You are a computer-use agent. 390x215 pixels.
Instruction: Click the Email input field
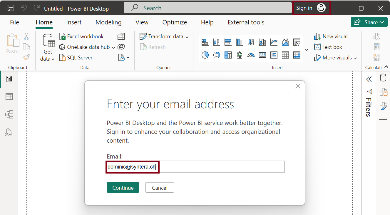[220, 167]
